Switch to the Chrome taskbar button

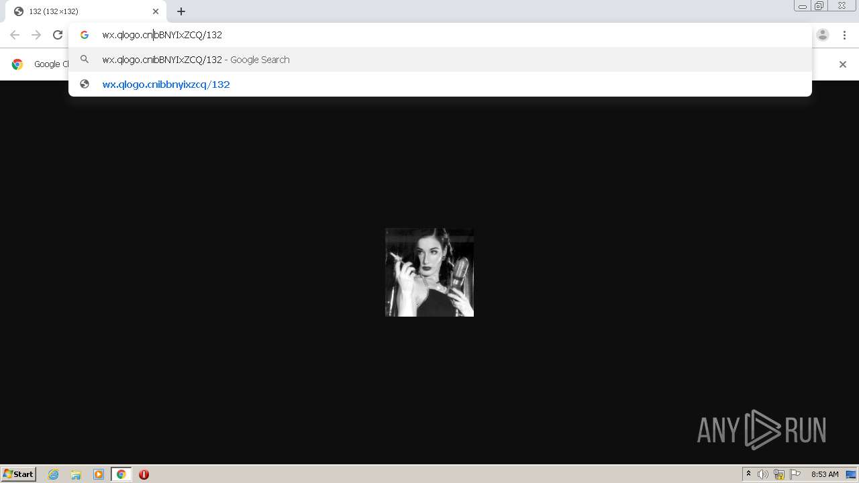(121, 474)
